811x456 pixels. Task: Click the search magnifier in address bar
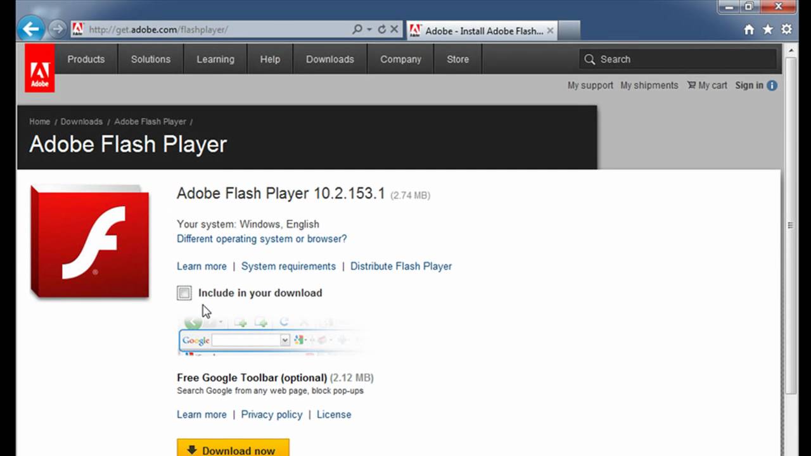coord(357,29)
